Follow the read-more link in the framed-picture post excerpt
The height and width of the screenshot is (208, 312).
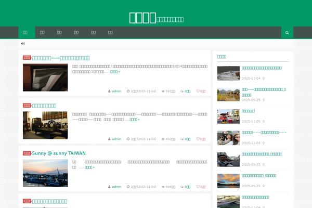coord(115,72)
